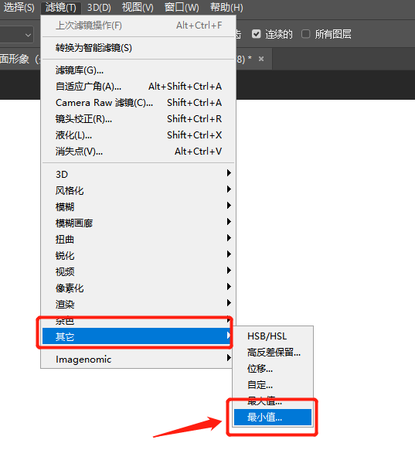Toggle the 连续的 checkbox
This screenshot has width=415, height=450.
(x=256, y=34)
